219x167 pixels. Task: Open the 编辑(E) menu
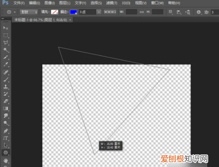(35, 3)
